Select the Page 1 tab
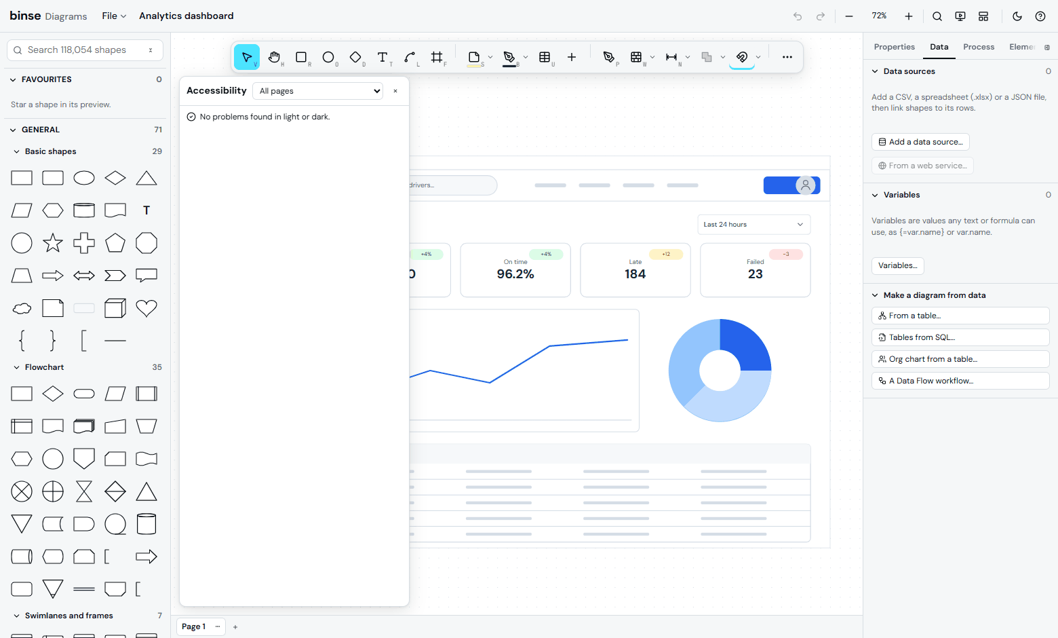This screenshot has height=638, width=1058. pyautogui.click(x=193, y=626)
